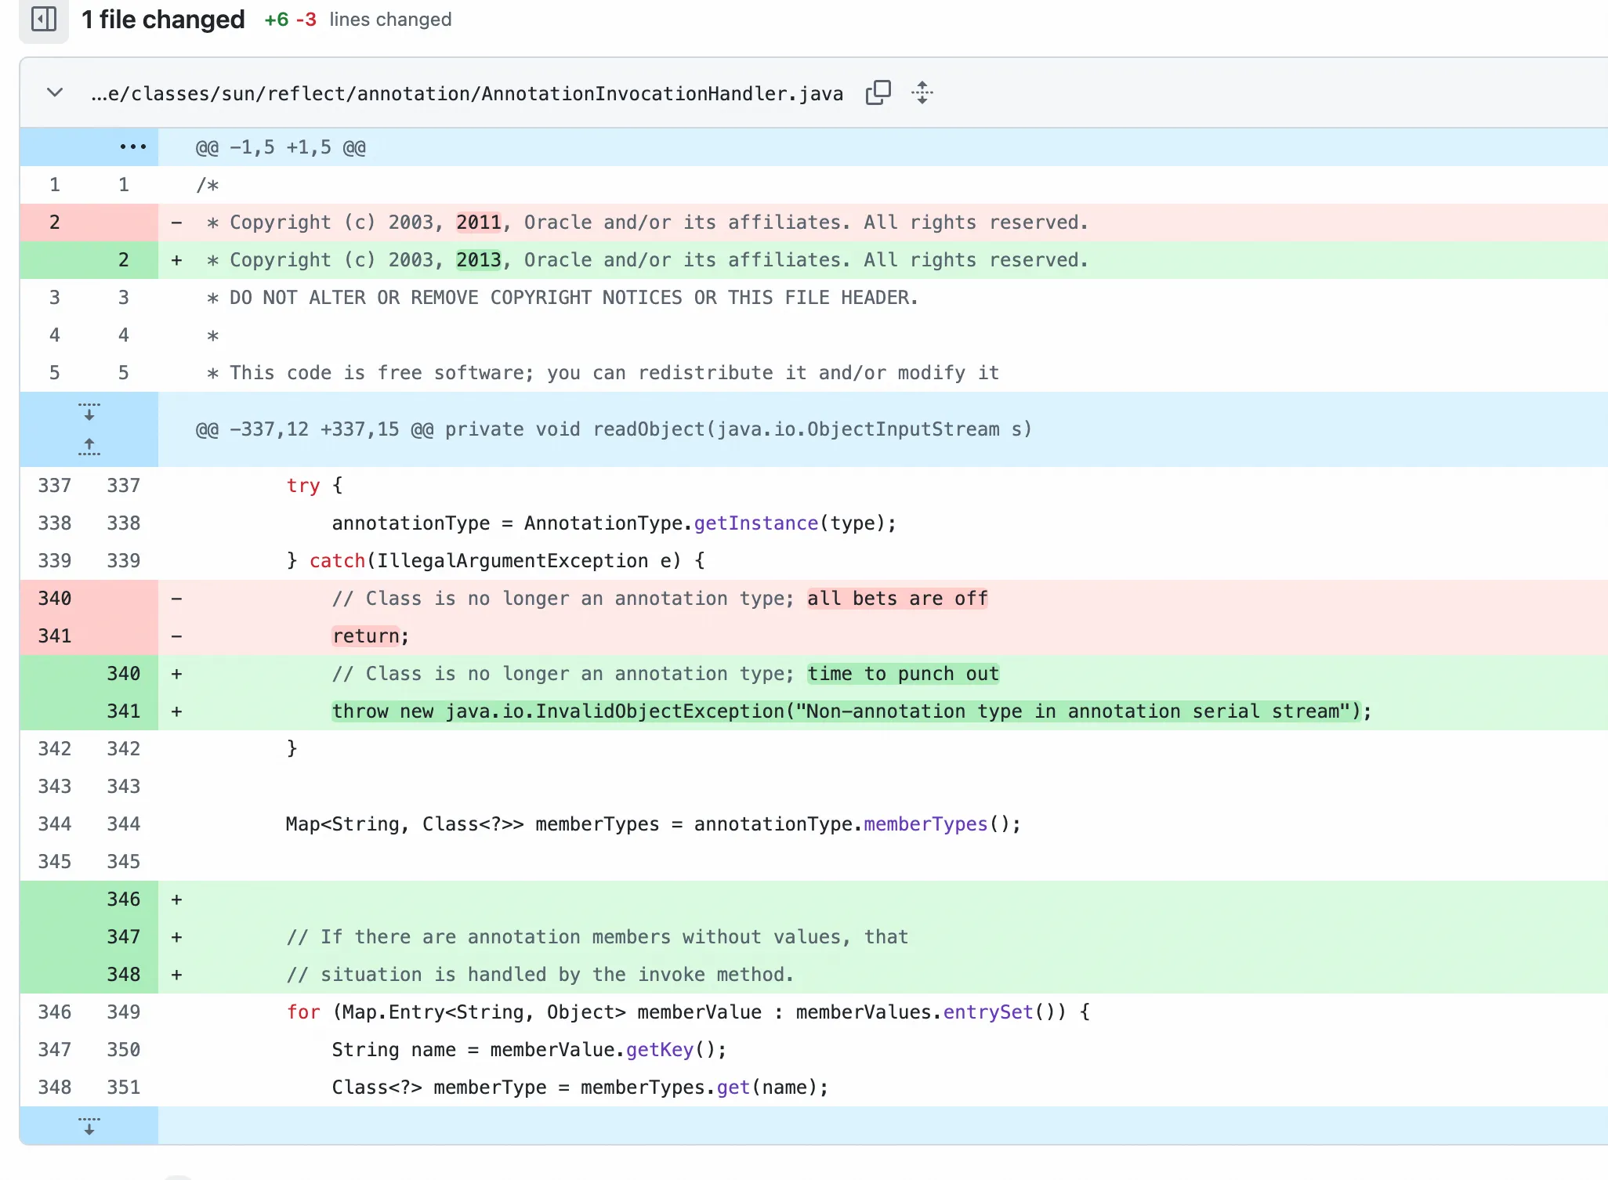The width and height of the screenshot is (1608, 1180).
Task: Expand down arrow at bottom of diff
Action: 89,1126
